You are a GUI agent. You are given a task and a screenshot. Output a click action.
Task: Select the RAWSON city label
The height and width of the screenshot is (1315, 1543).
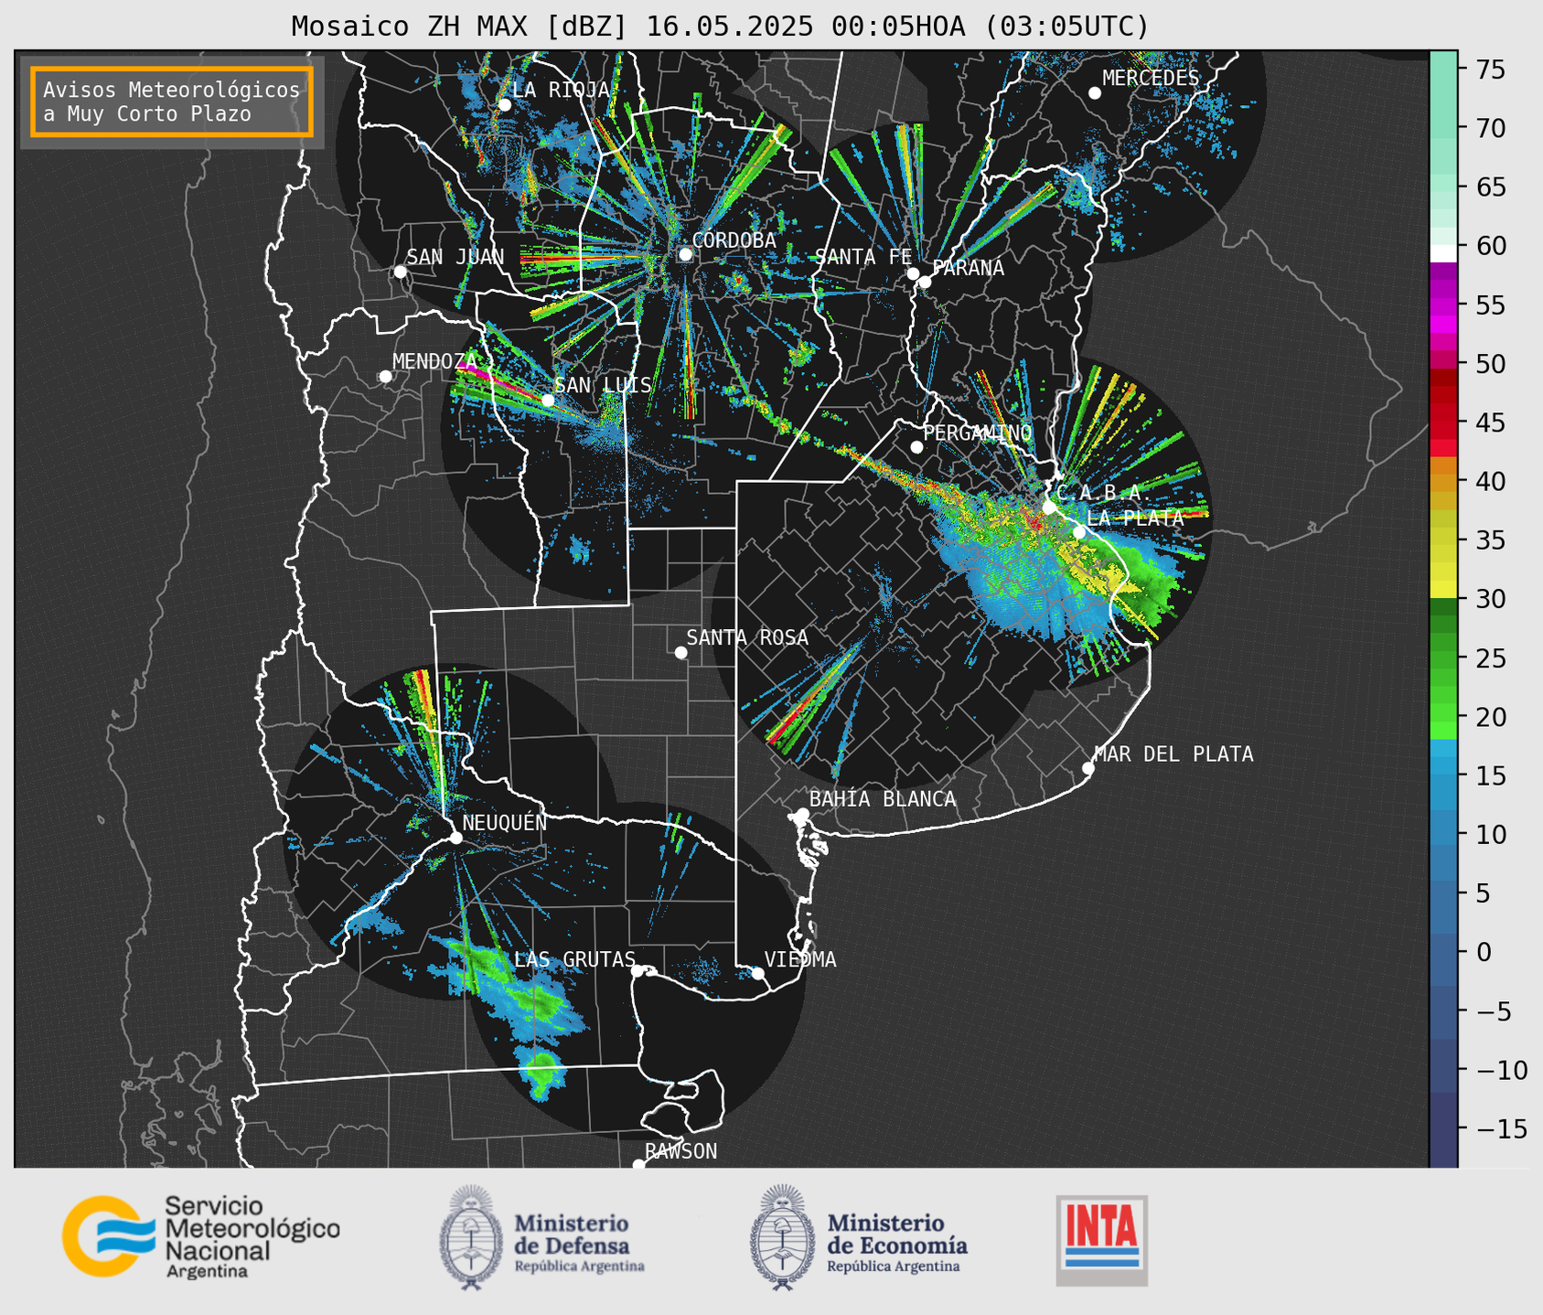680,1151
